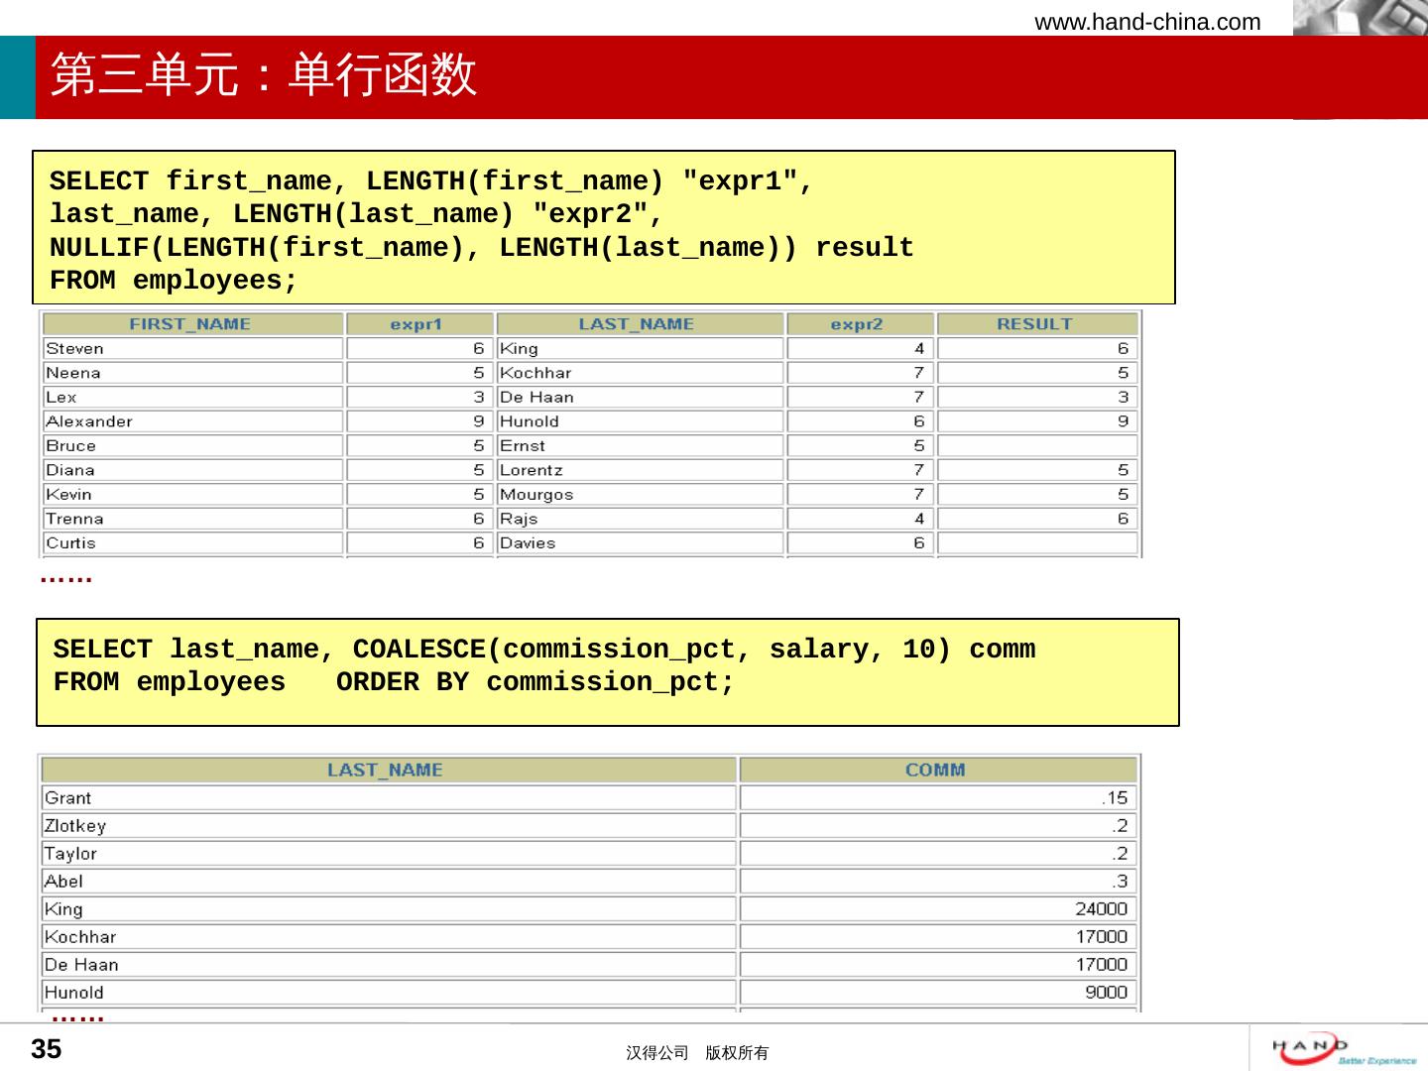This screenshot has height=1071, width=1428.
Task: Click the FIRST_NAME column header
Action: [190, 324]
